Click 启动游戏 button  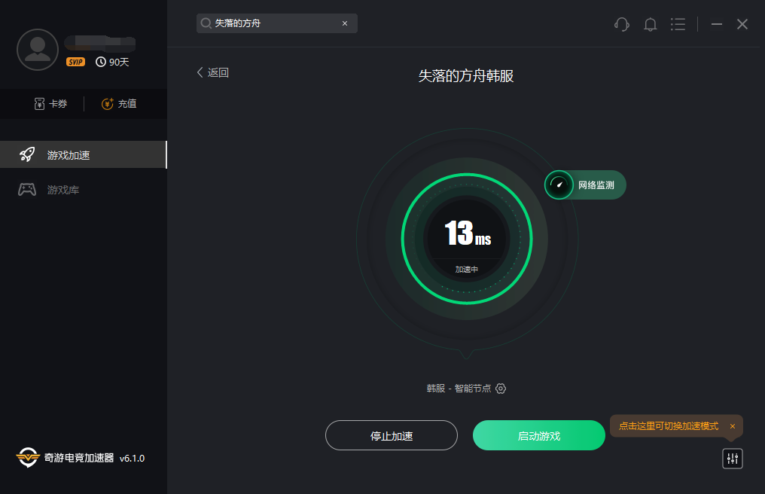click(538, 435)
